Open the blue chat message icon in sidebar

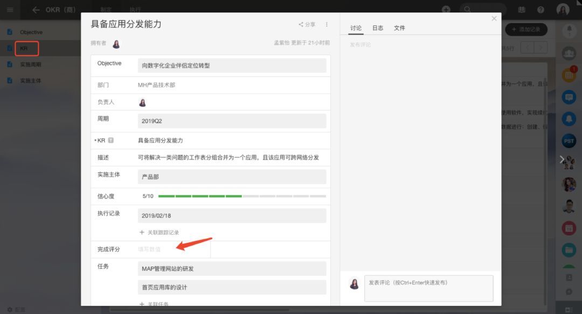569,97
